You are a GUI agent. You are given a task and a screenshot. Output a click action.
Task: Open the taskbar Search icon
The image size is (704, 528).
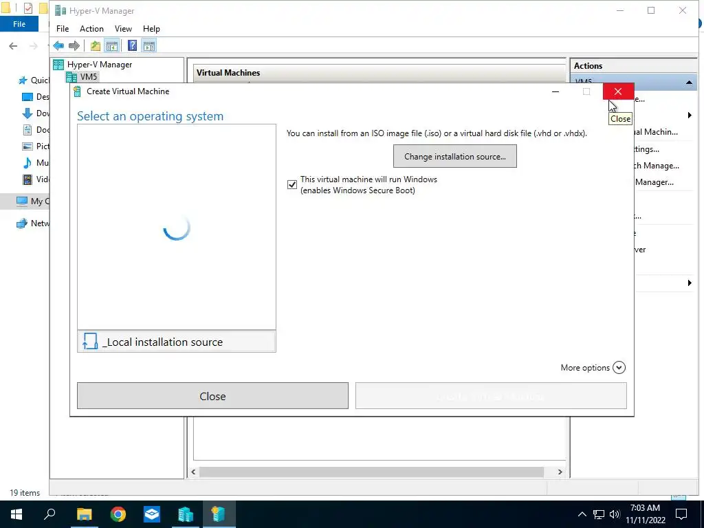(49, 514)
